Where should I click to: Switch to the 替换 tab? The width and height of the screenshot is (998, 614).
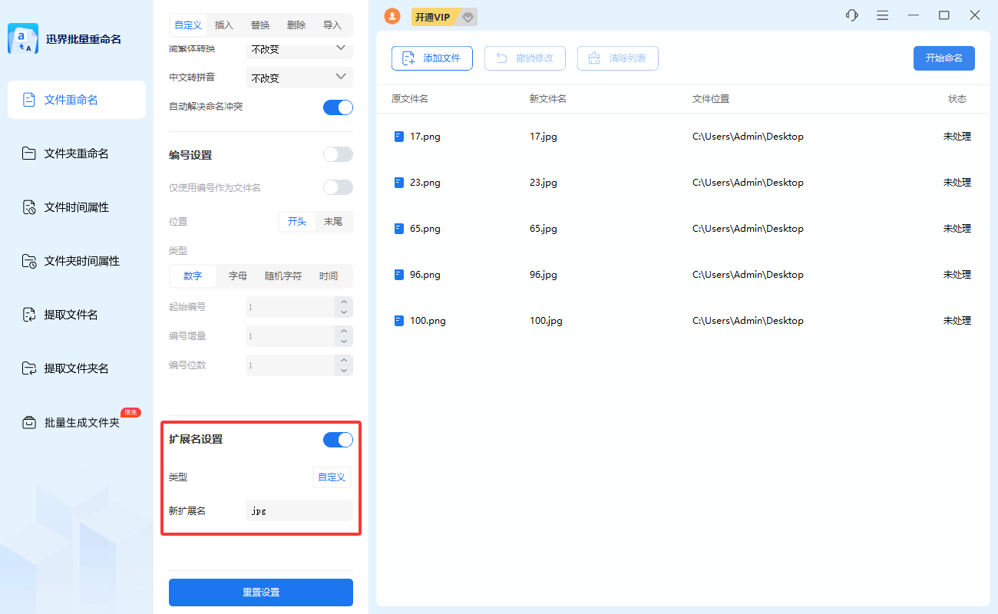click(260, 25)
